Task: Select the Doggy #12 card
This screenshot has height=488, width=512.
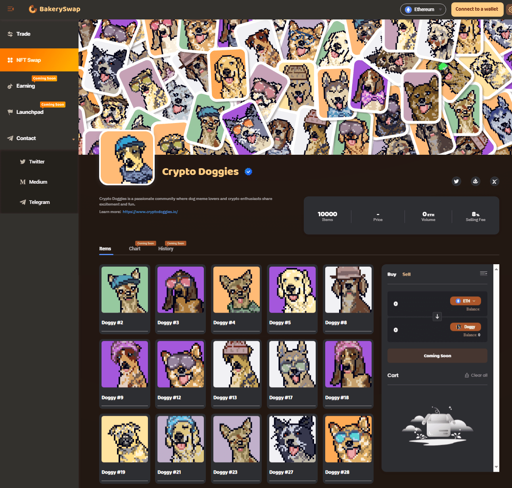Action: pyautogui.click(x=180, y=374)
